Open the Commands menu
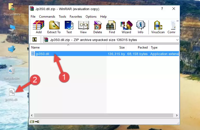Image resolution: width=200 pixels, height=130 pixels. tap(47, 17)
